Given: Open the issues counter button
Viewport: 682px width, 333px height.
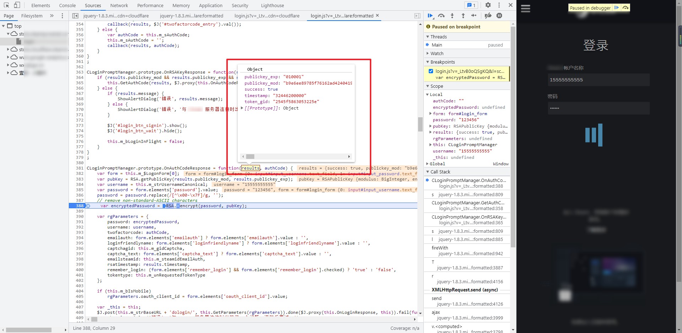Looking at the screenshot, I should point(471,5).
